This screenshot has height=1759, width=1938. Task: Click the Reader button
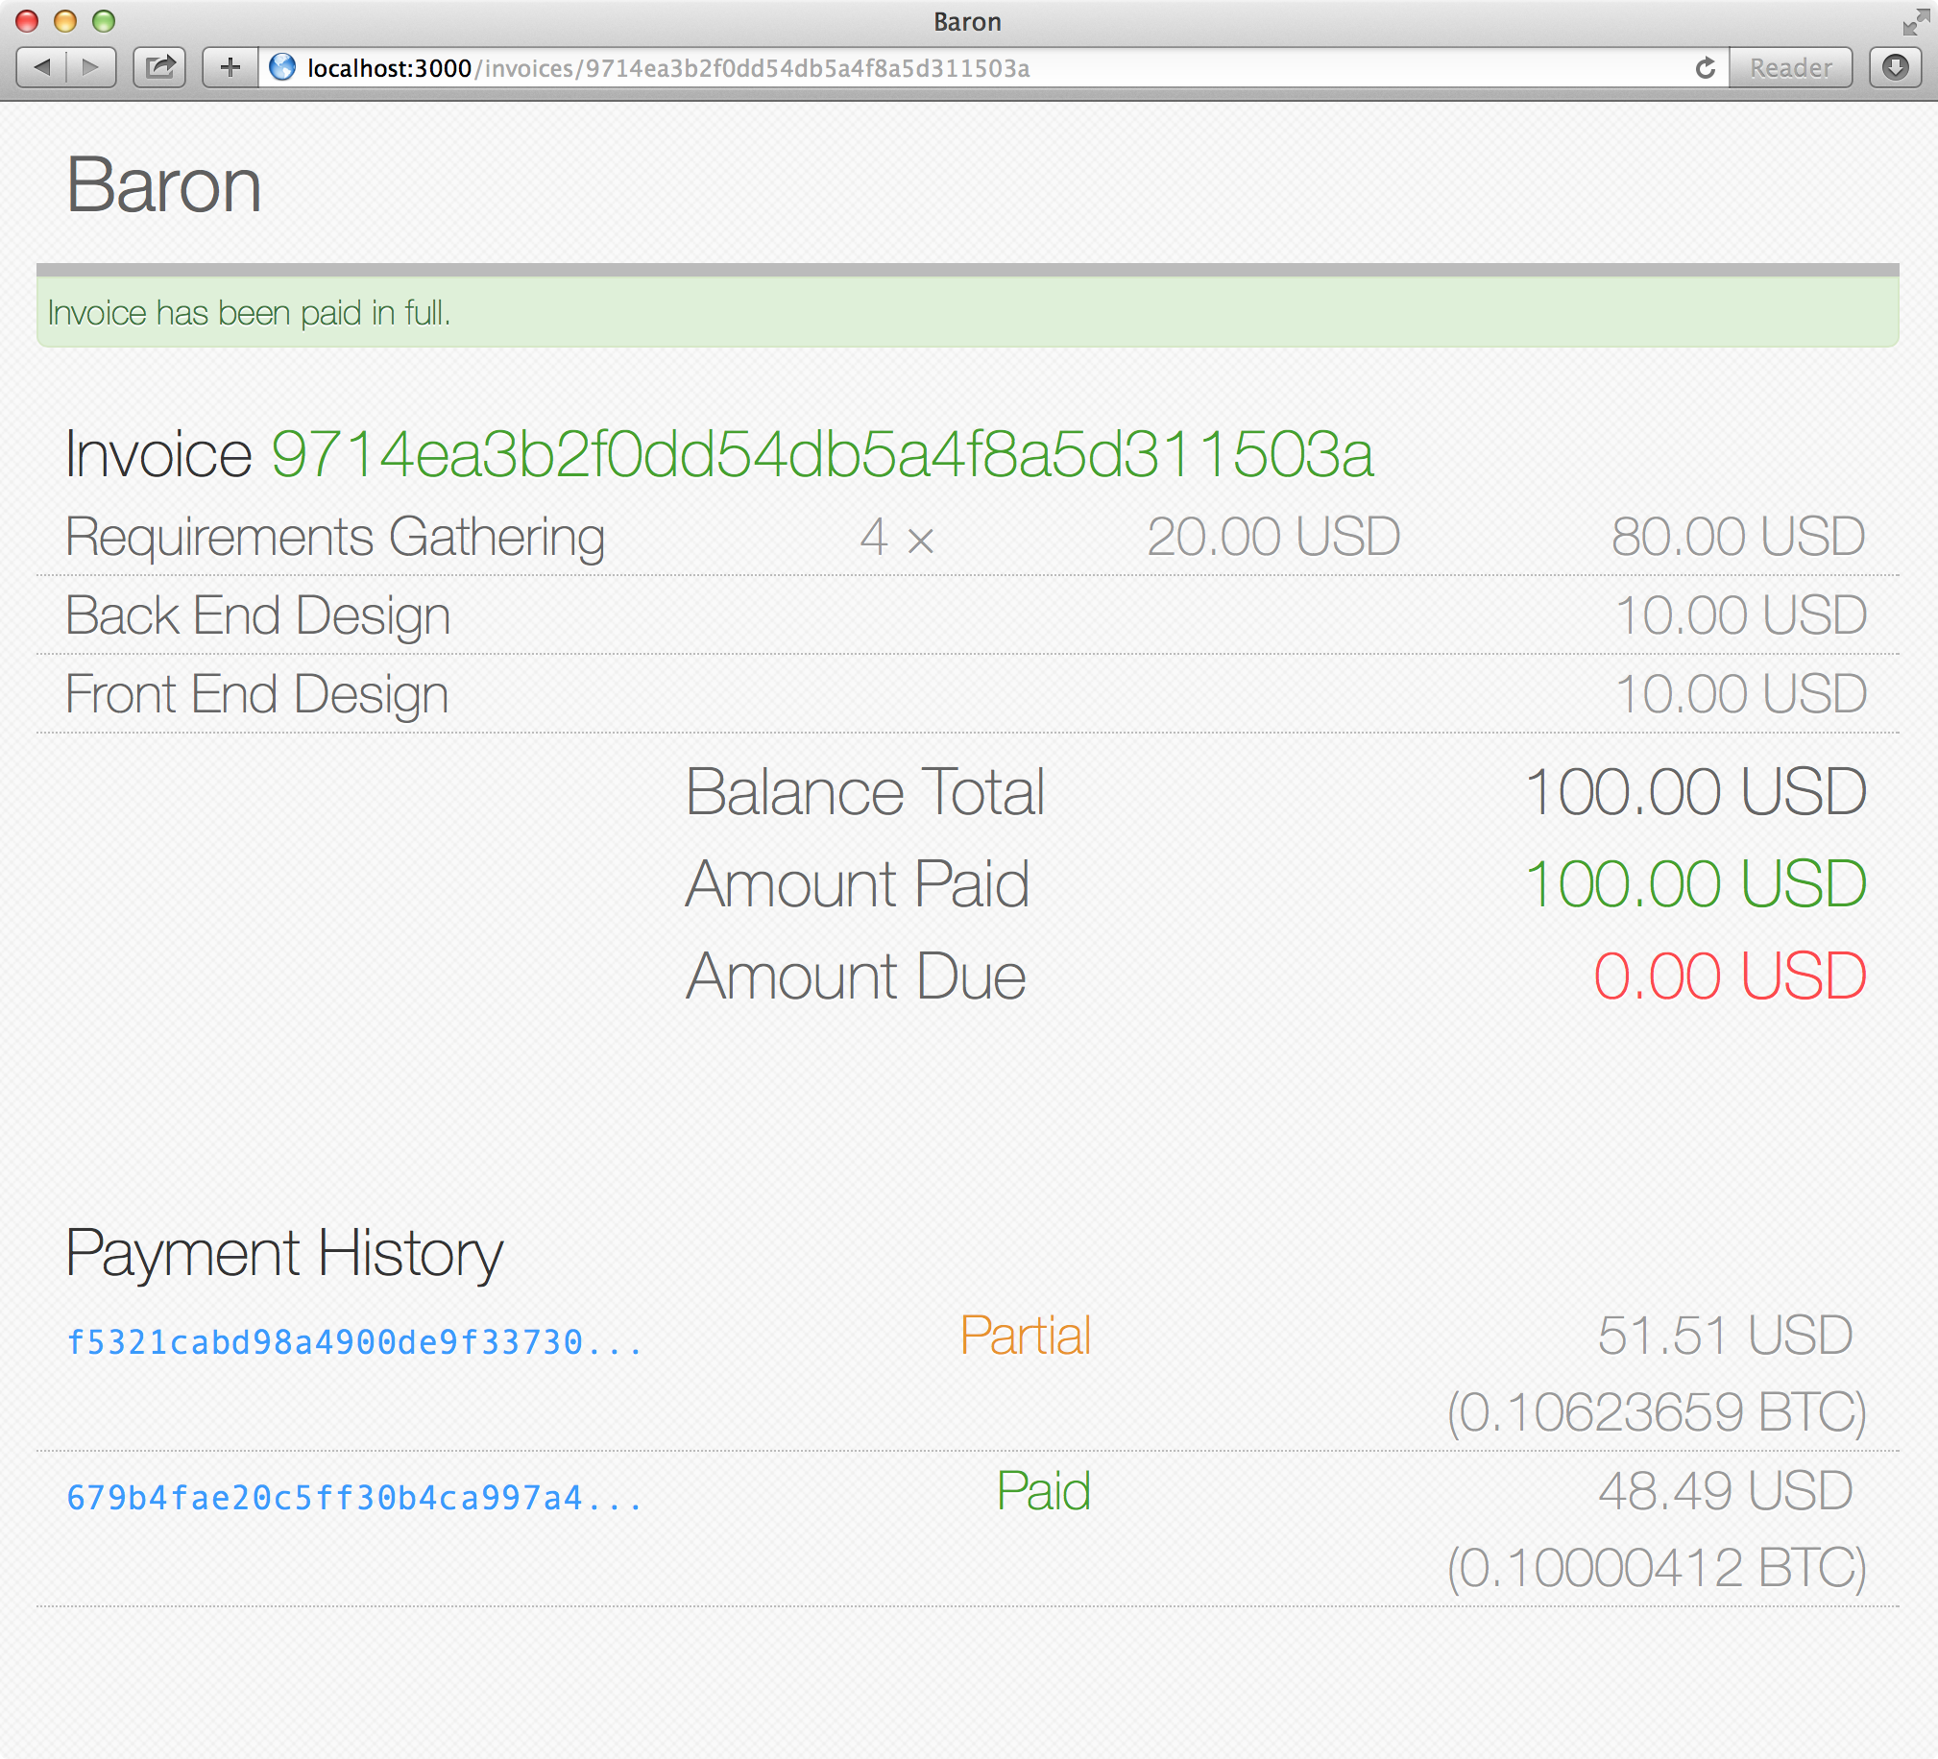1790,67
